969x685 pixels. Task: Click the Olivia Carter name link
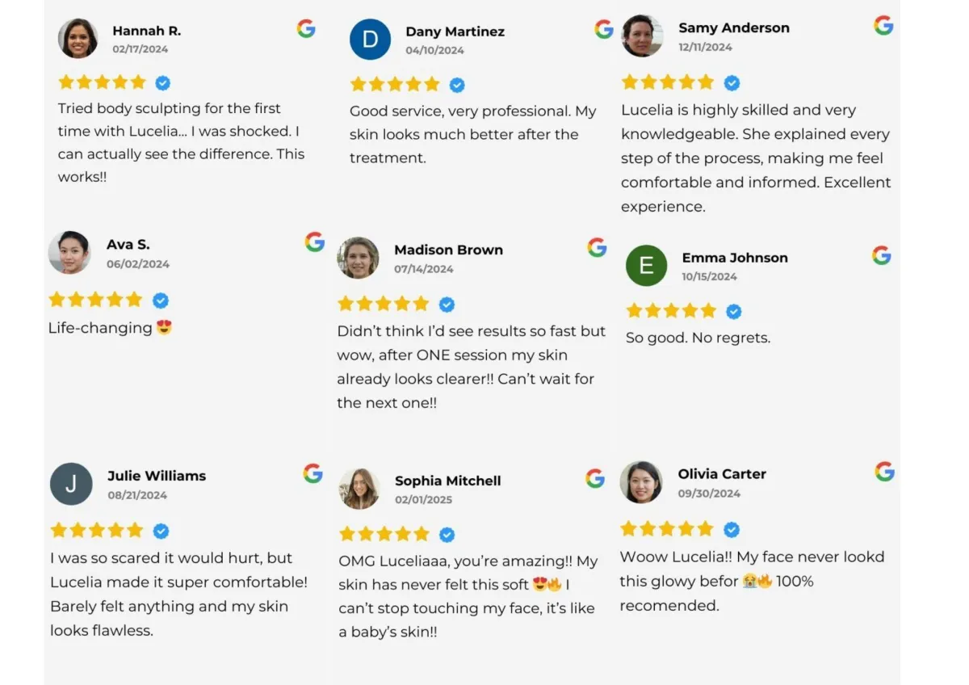tap(722, 474)
